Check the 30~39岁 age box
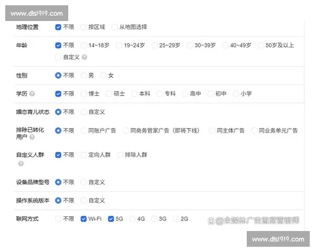Viewport: 315px width, 252px height. point(190,46)
